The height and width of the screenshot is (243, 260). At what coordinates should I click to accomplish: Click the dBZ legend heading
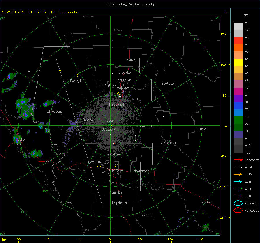point(245,15)
